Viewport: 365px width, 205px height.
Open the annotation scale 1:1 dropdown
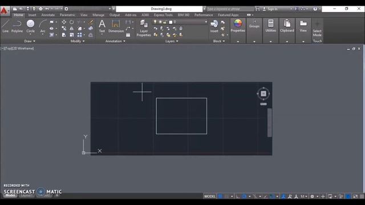click(303, 196)
